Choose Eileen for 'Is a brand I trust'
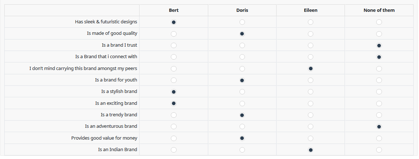 click(310, 46)
